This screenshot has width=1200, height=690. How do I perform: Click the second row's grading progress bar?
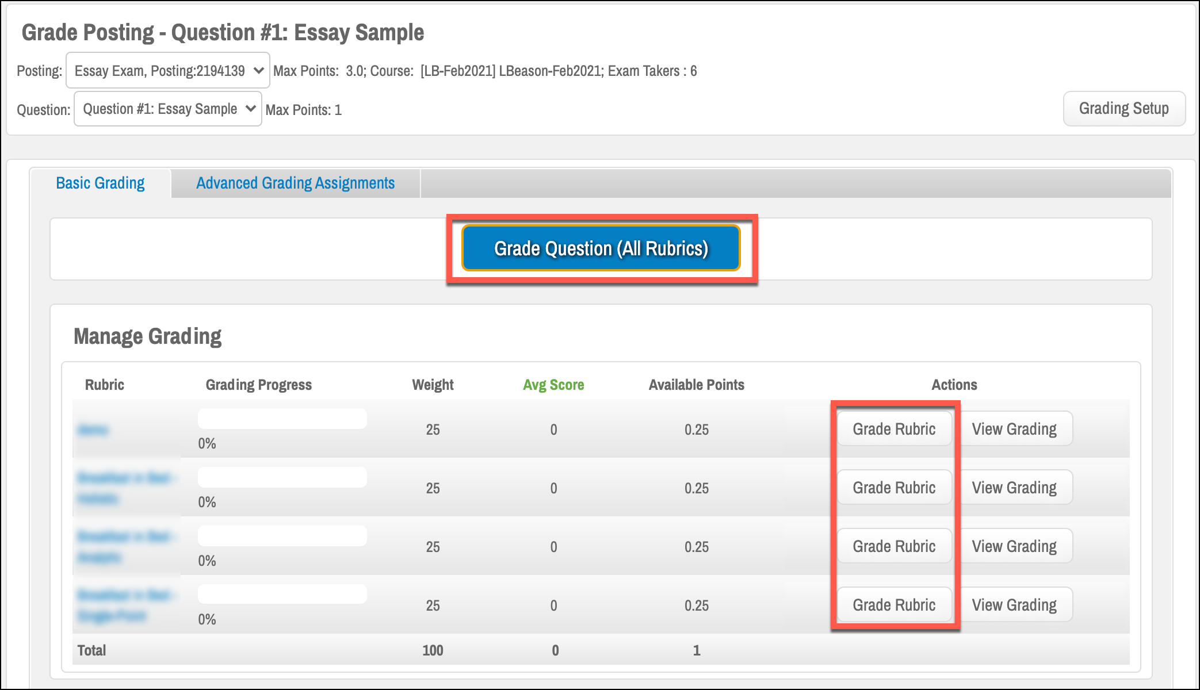click(x=282, y=477)
